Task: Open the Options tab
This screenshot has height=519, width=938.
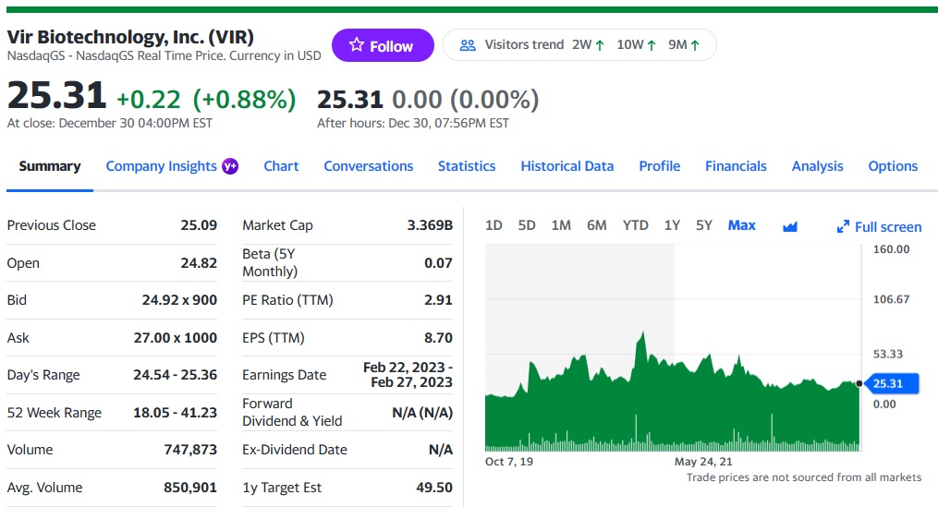Action: pyautogui.click(x=893, y=166)
